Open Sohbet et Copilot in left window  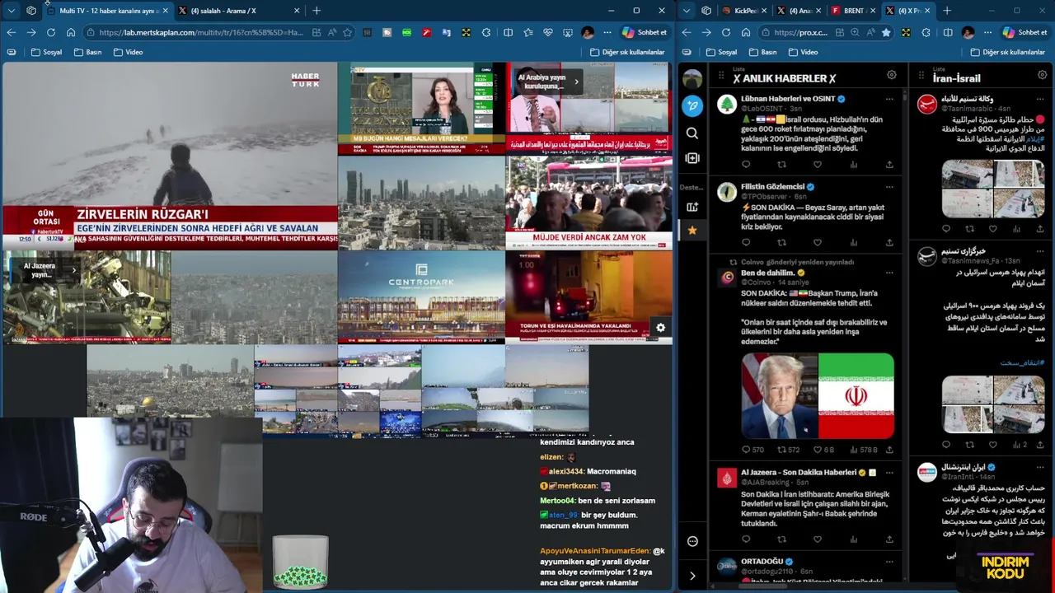pyautogui.click(x=645, y=33)
